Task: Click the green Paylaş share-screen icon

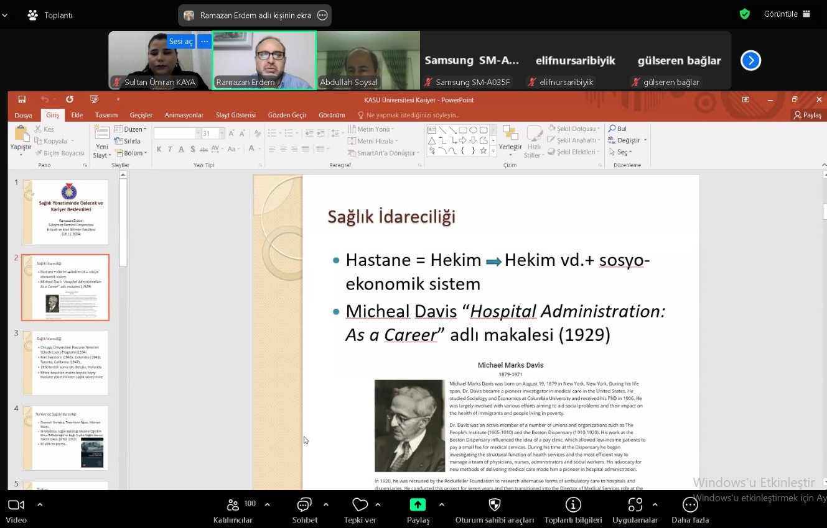Action: (418, 505)
